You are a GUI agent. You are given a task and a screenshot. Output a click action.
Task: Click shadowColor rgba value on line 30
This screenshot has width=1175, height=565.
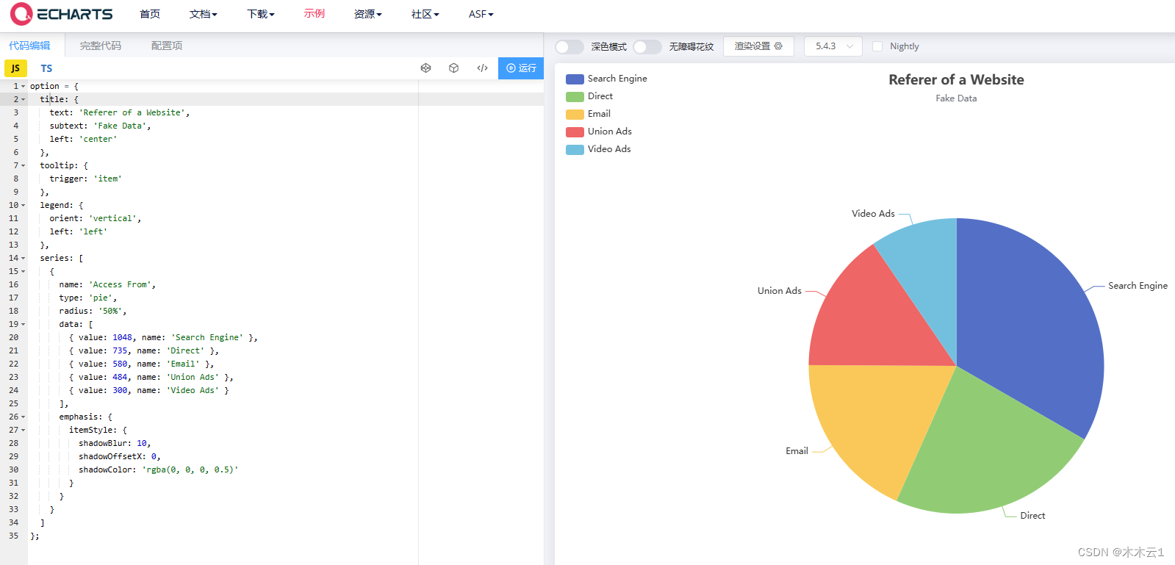tap(190, 469)
